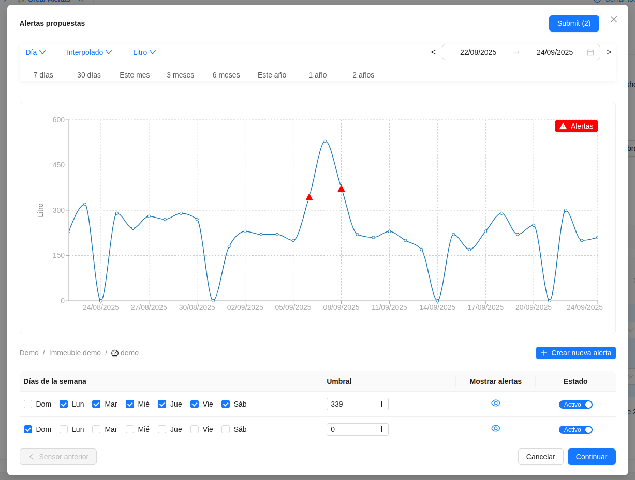Show alerts eye icon for 0 threshold
The height and width of the screenshot is (480, 635).
pos(495,428)
